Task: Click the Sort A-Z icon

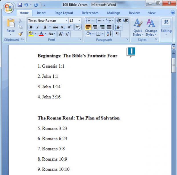Action: point(109,34)
